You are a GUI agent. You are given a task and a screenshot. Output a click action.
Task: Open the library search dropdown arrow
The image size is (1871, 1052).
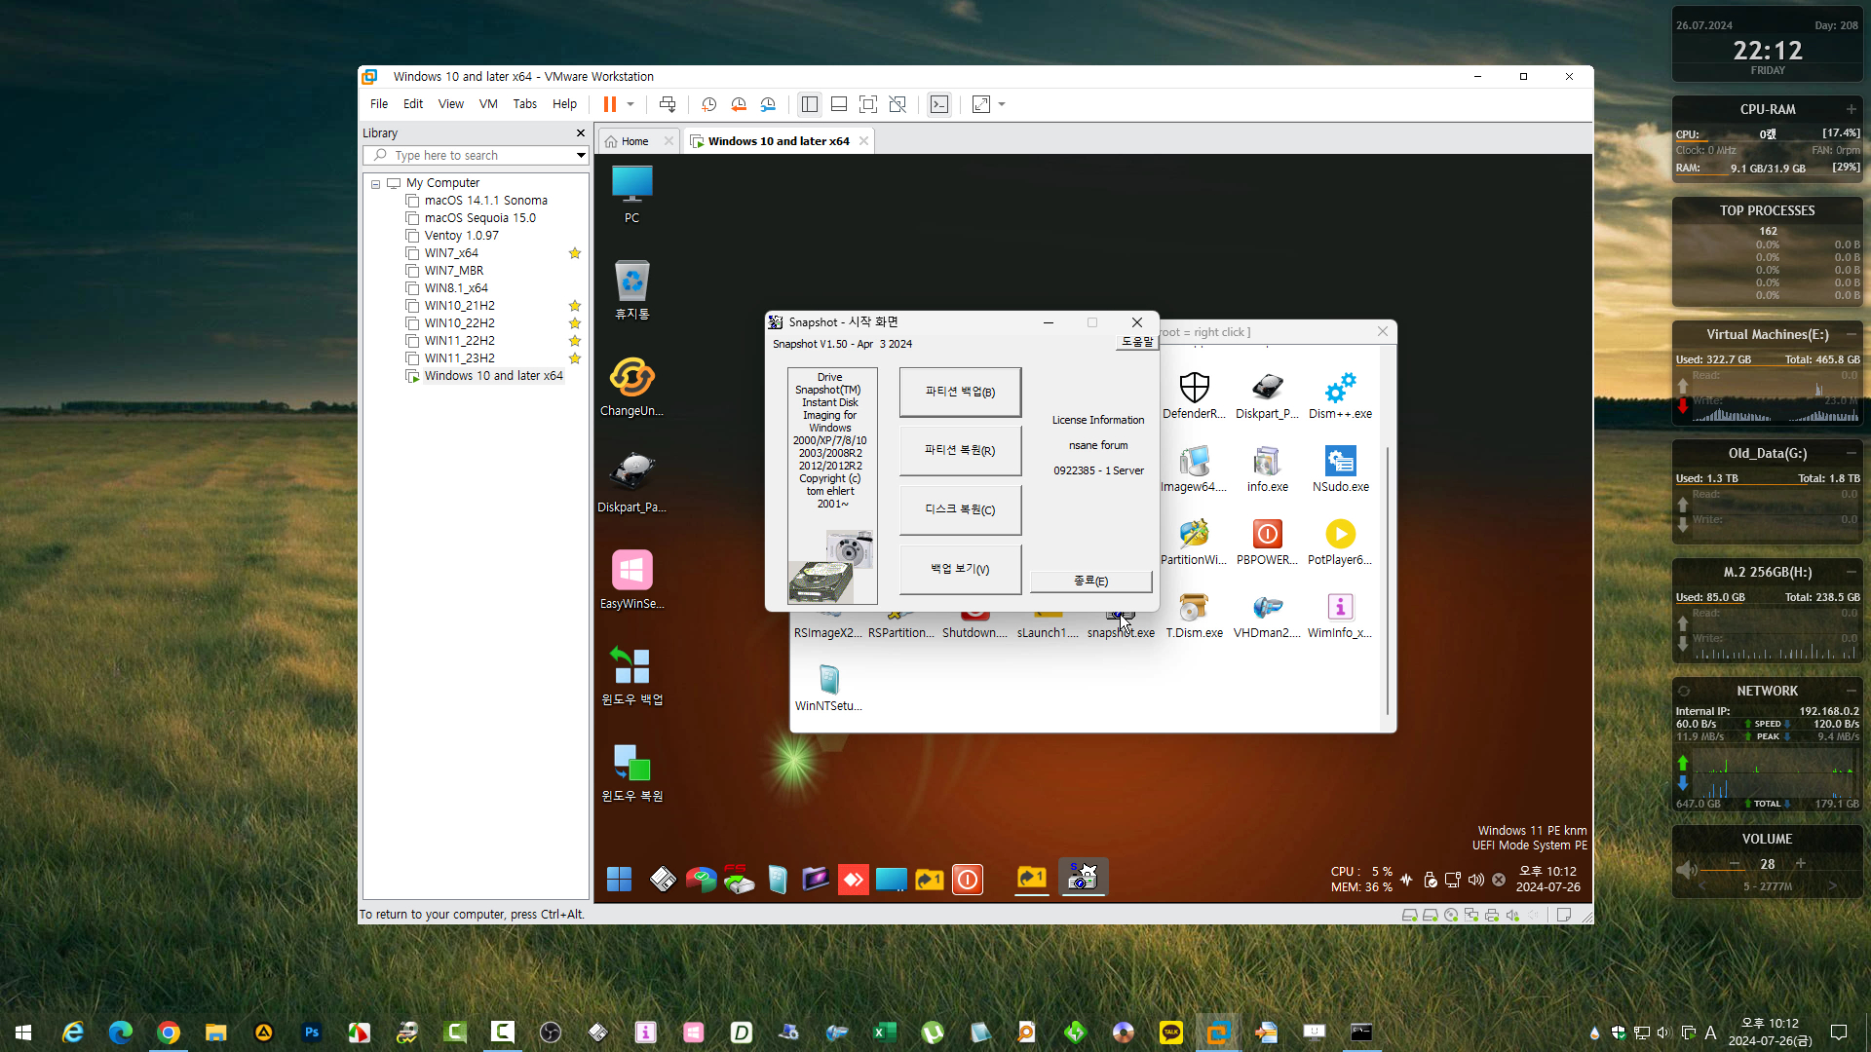pyautogui.click(x=581, y=156)
